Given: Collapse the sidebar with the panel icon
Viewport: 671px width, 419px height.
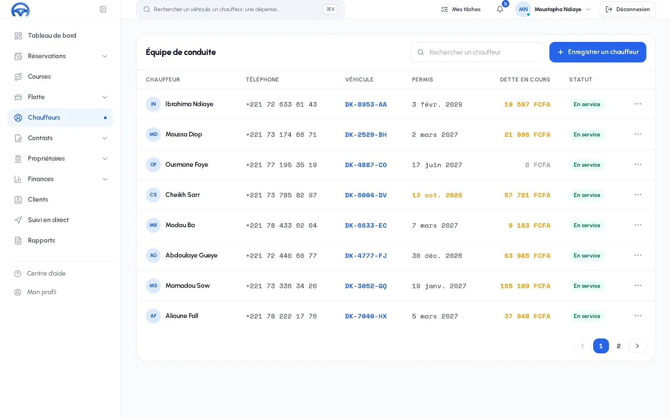Looking at the screenshot, I should [x=103, y=9].
